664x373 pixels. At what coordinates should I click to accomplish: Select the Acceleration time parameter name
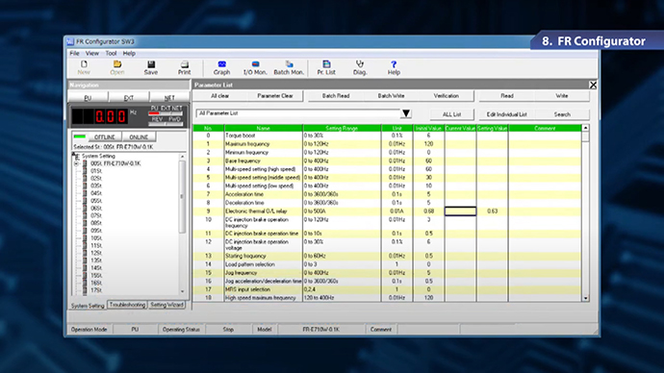[x=244, y=194]
